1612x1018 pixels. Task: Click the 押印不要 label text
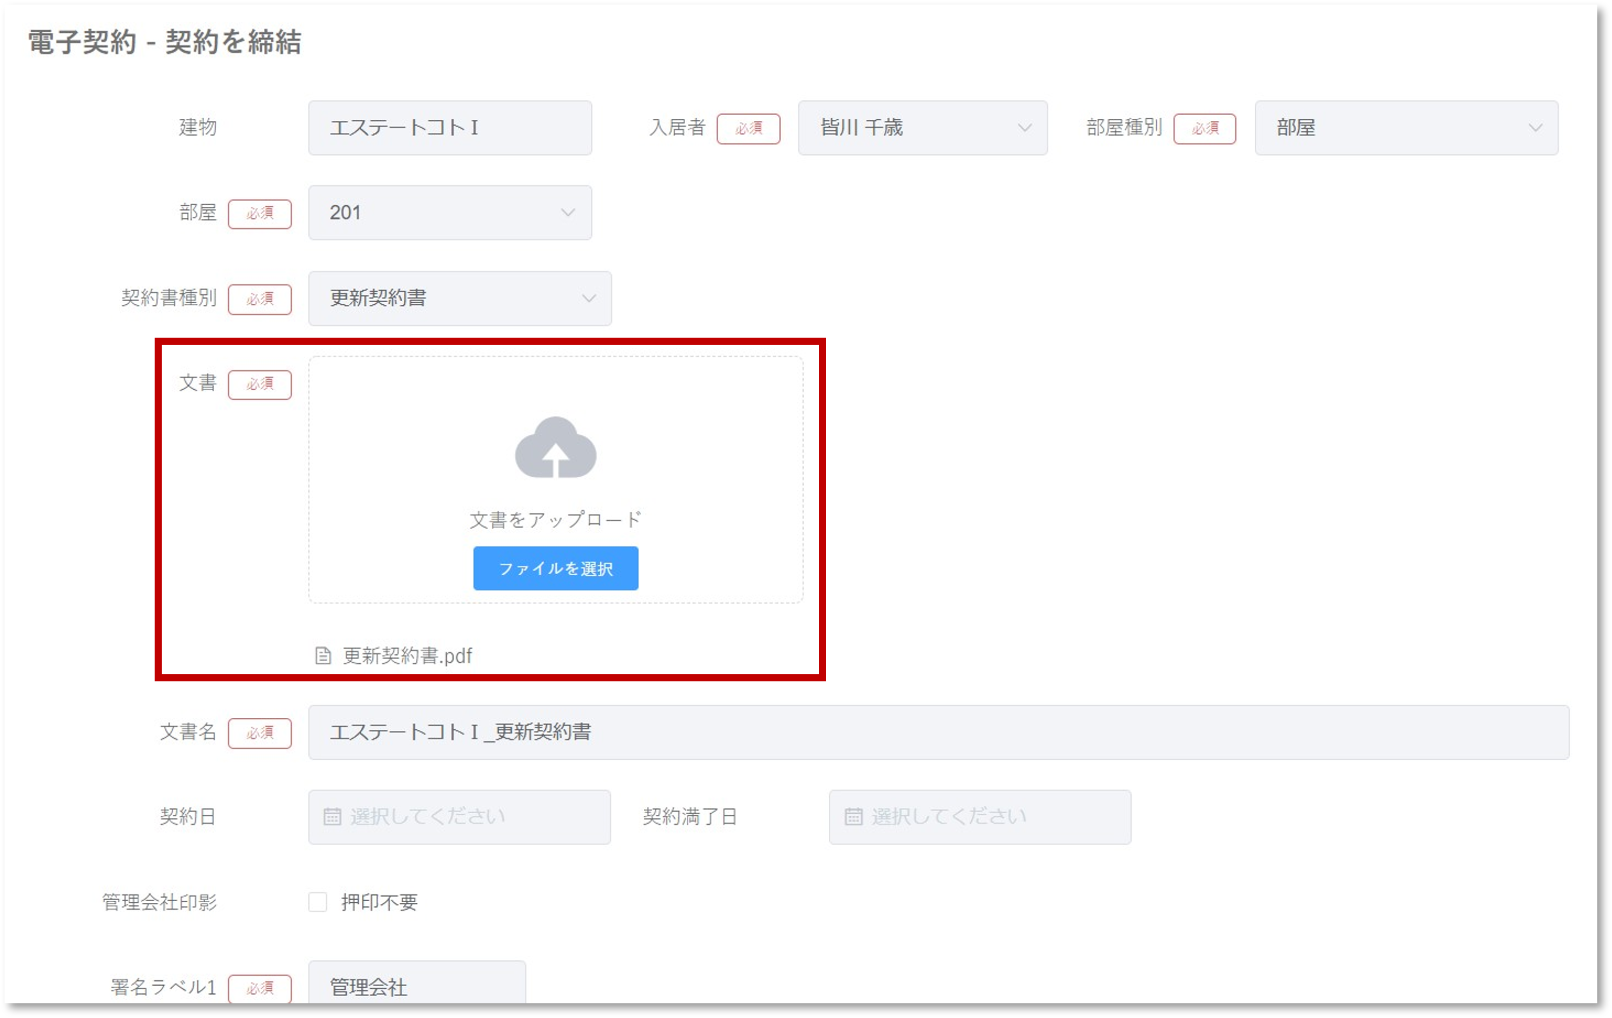point(379,902)
